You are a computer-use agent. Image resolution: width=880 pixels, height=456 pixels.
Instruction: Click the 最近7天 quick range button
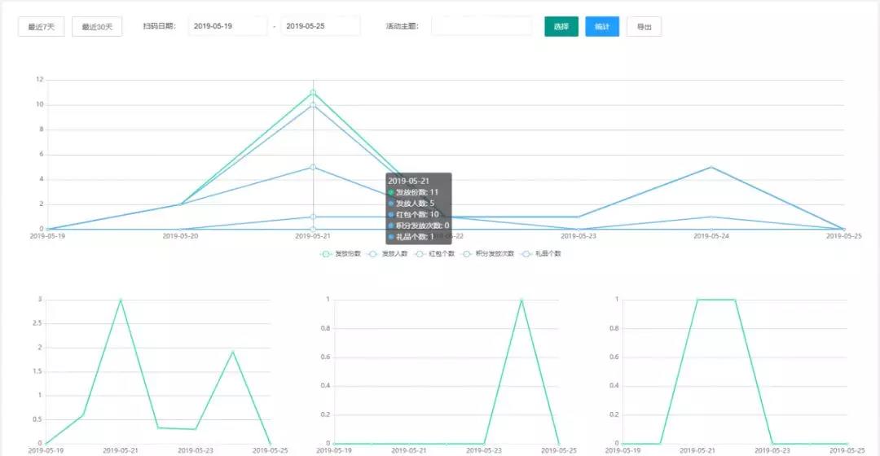[41, 27]
